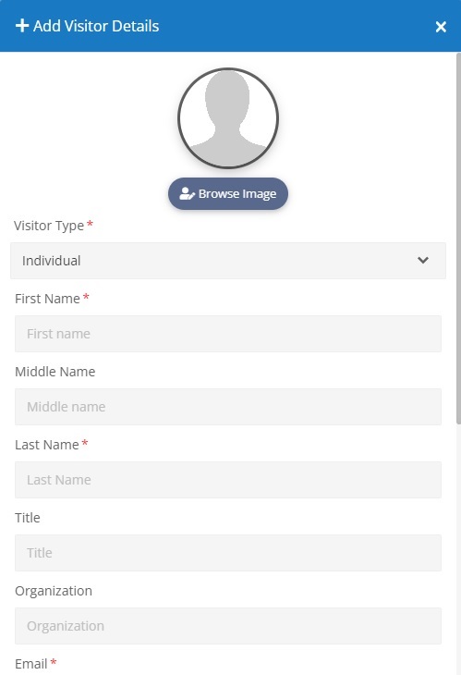Click the Organization field label
Screen dimensions: 461x675
54,591
